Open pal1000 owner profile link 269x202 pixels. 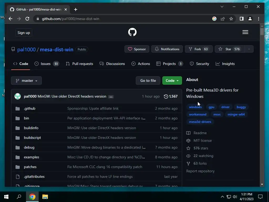point(27,49)
